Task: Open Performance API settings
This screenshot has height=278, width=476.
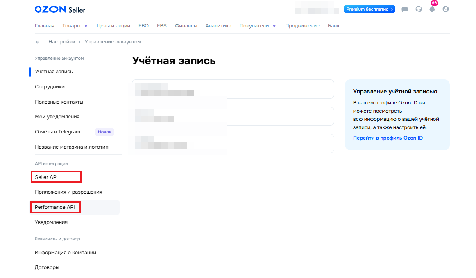Action: [54, 207]
